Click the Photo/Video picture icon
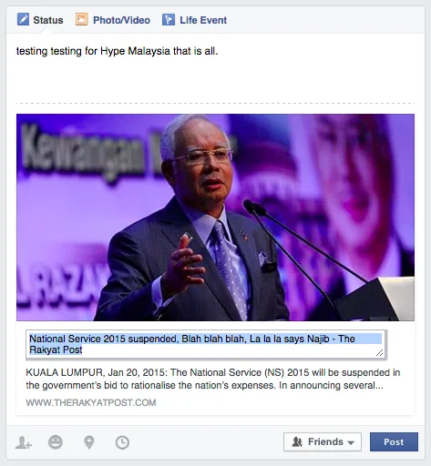 pos(81,19)
